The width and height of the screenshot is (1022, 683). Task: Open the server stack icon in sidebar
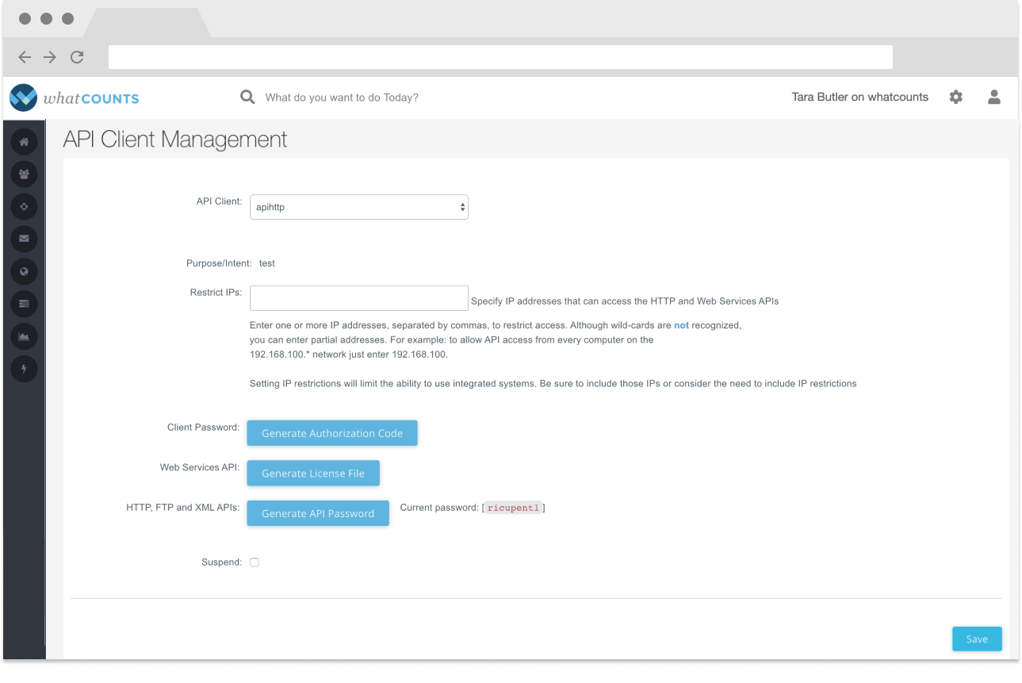(x=24, y=304)
